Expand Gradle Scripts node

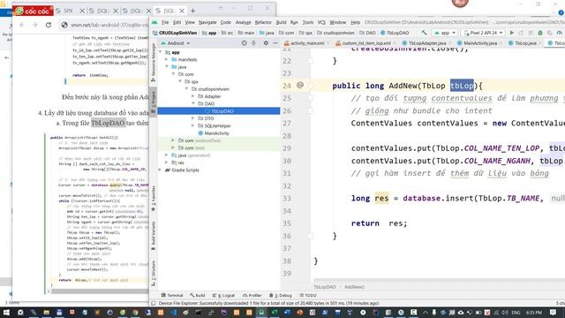tap(160, 170)
